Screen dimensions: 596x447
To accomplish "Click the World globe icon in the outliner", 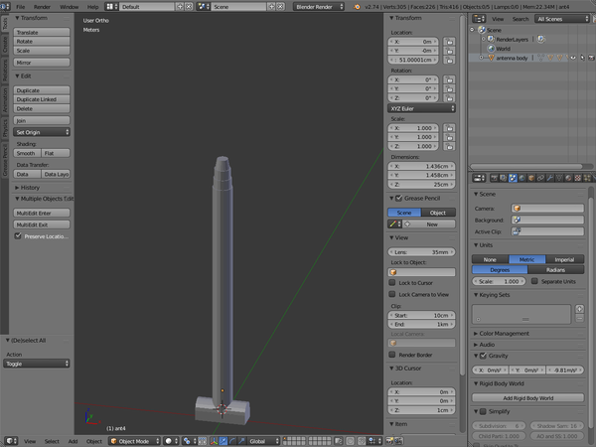I will coord(490,48).
